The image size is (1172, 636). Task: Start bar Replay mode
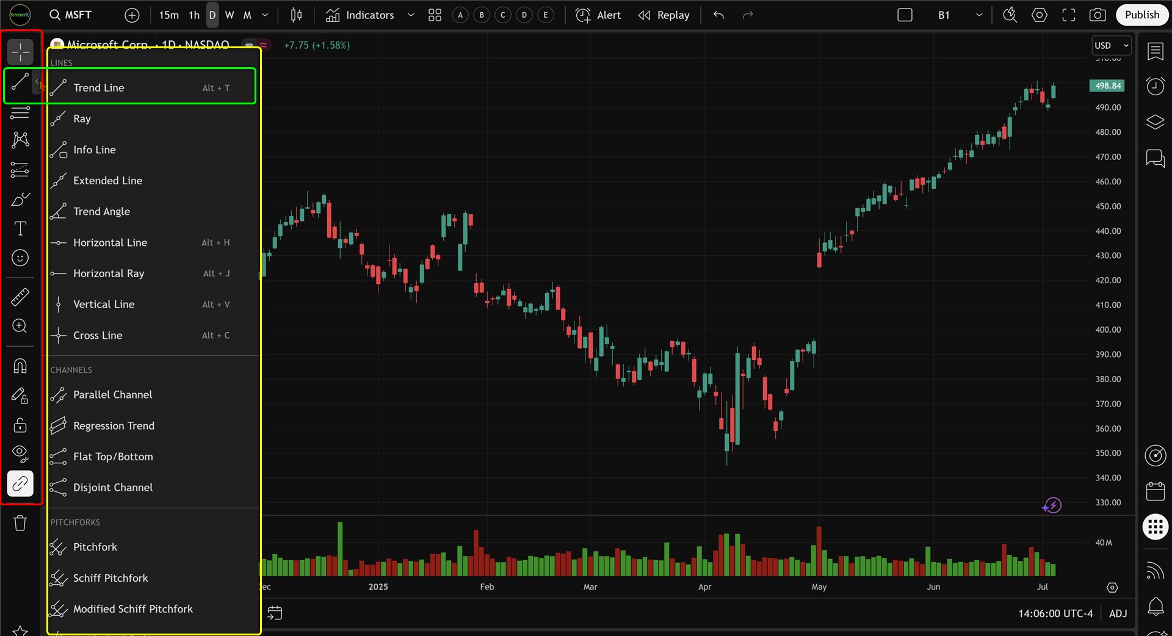[664, 15]
